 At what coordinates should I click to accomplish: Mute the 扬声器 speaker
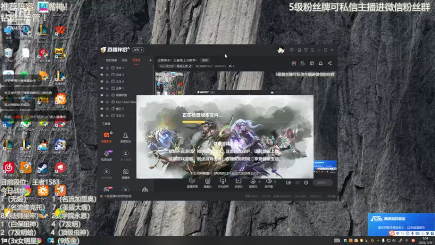point(268,183)
